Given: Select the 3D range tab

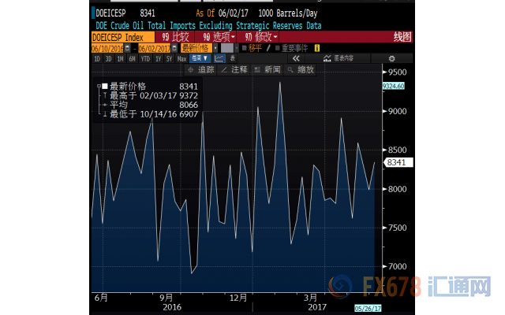Looking at the screenshot, I should pos(109,59).
